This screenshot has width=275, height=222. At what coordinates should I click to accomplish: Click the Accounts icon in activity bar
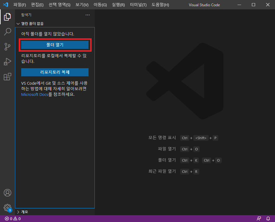coord(7,193)
